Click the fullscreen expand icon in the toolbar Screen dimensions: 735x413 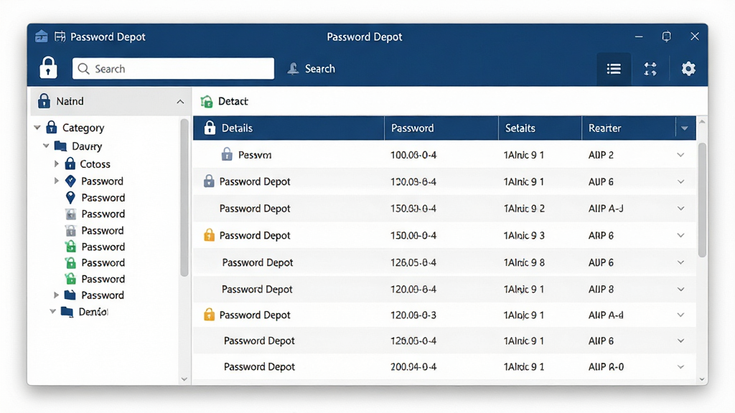(x=650, y=69)
